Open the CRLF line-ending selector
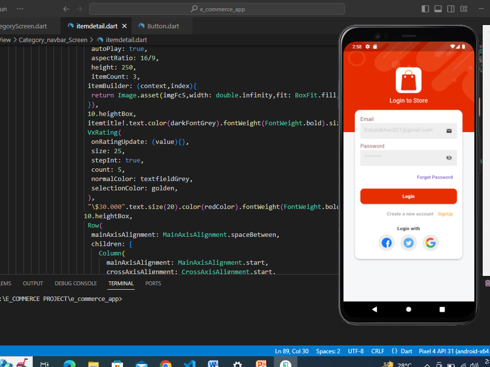This screenshot has height=367, width=490. (x=378, y=351)
